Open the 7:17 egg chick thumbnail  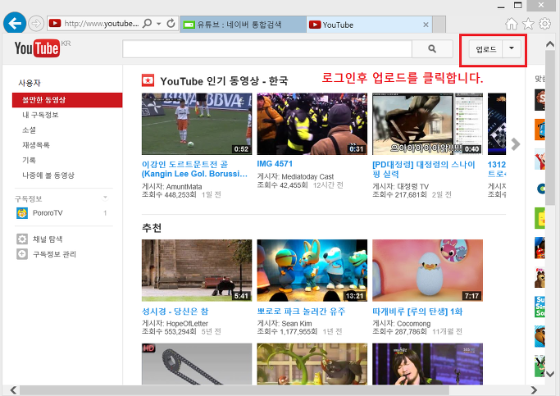[427, 271]
